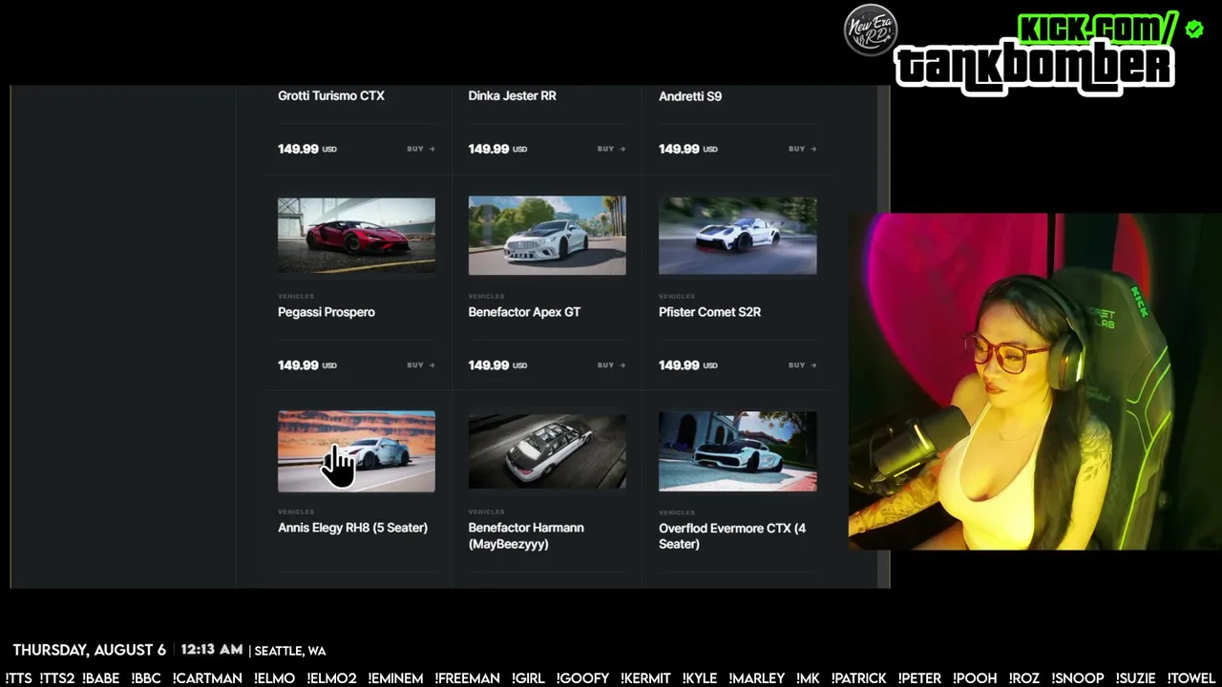
Task: Open Benefactor Apex GT car thumbnail
Action: point(547,236)
